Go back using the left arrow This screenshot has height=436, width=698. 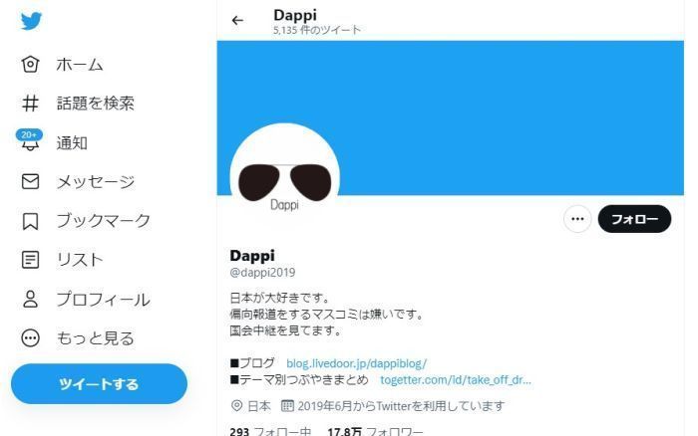click(237, 21)
